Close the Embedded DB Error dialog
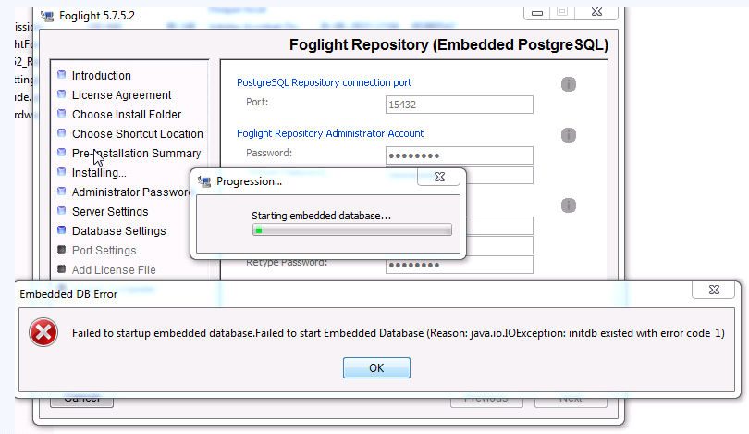The height and width of the screenshot is (434, 749). coord(708,290)
